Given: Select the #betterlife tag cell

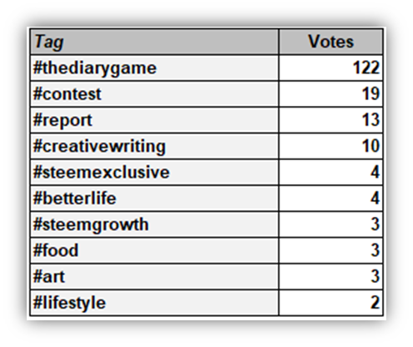Looking at the screenshot, I should pos(154,199).
